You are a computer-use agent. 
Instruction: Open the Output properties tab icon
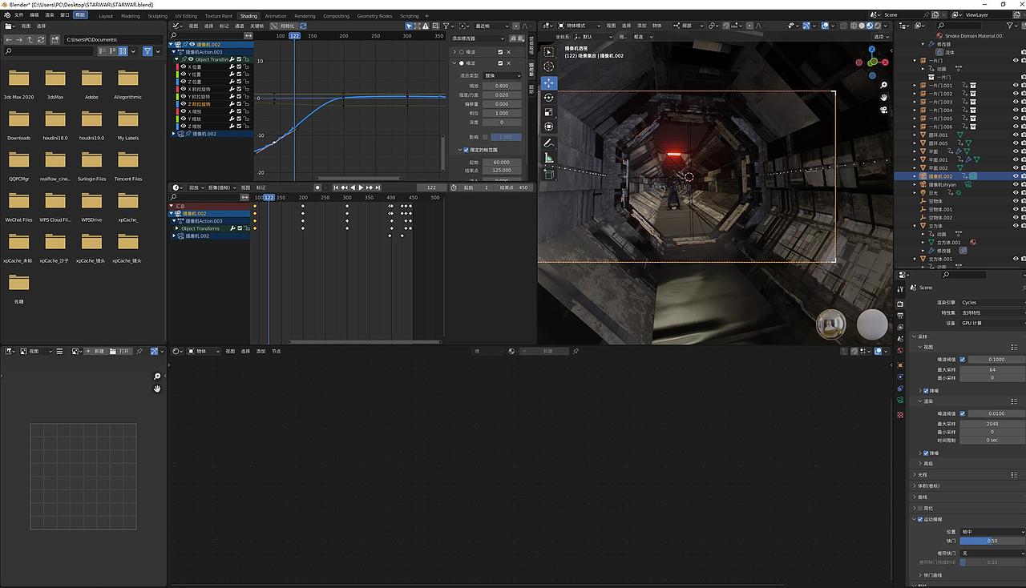(902, 315)
